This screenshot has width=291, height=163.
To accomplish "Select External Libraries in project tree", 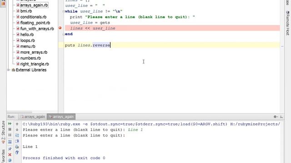I will point(31,70).
